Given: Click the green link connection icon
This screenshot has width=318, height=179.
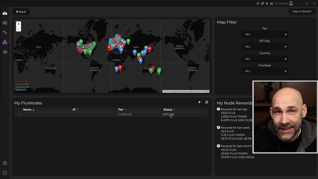Looking at the screenshot, I should (x=263, y=3).
